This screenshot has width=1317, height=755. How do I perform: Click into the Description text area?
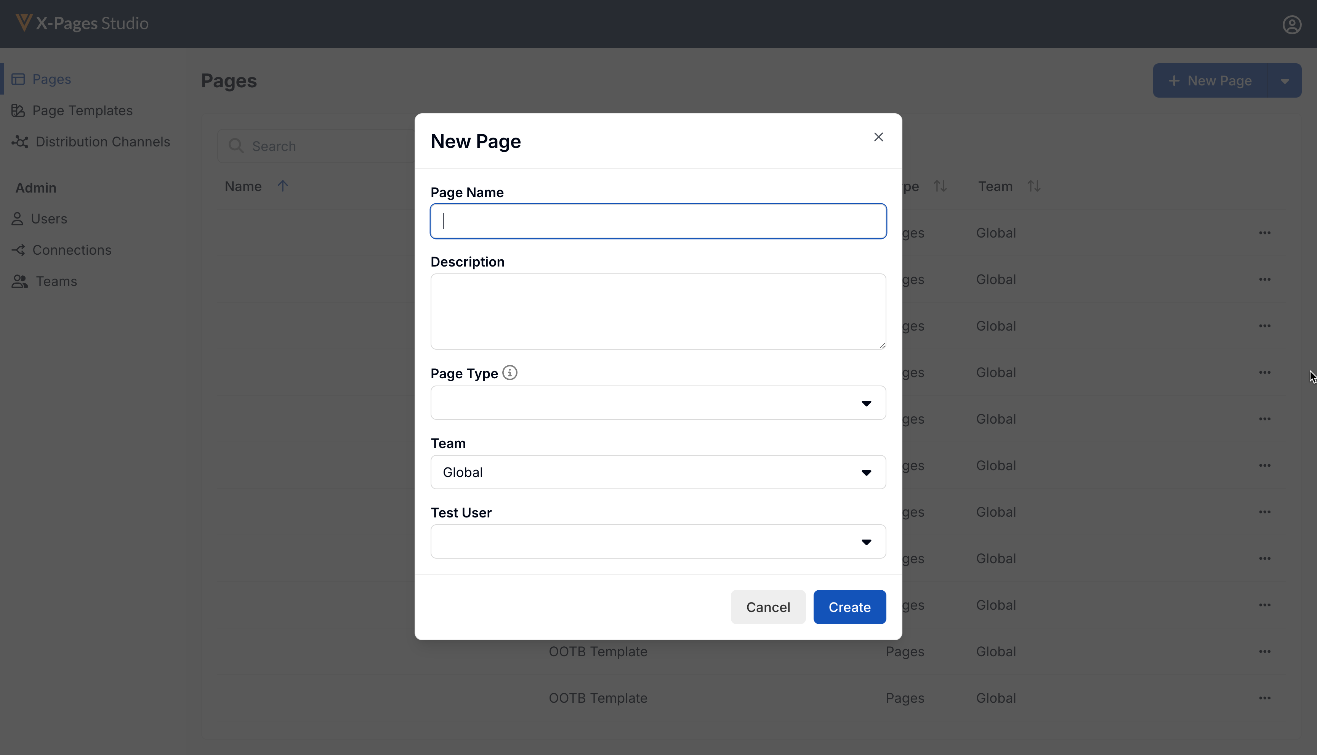[658, 312]
